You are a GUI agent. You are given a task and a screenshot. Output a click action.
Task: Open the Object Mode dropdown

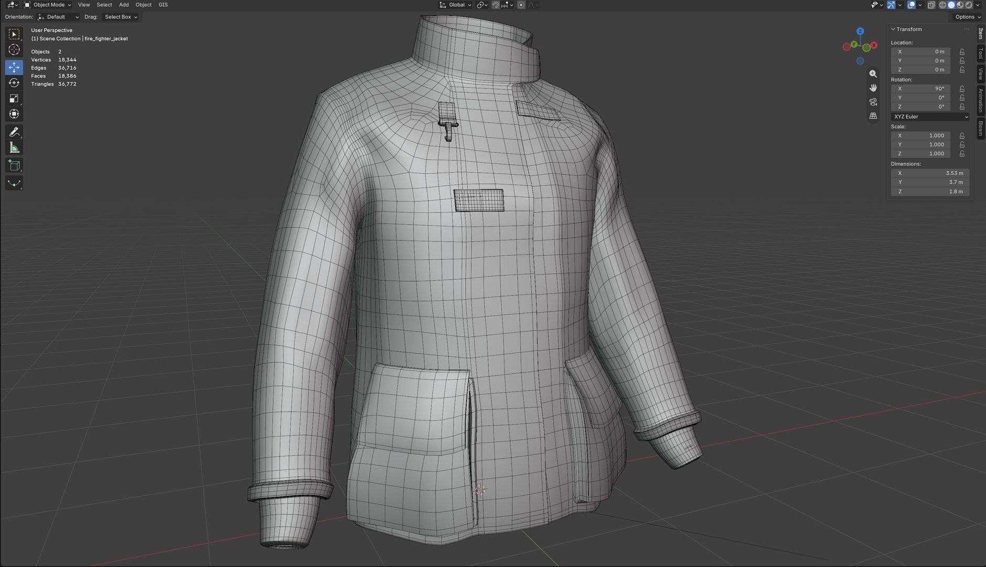click(x=48, y=5)
